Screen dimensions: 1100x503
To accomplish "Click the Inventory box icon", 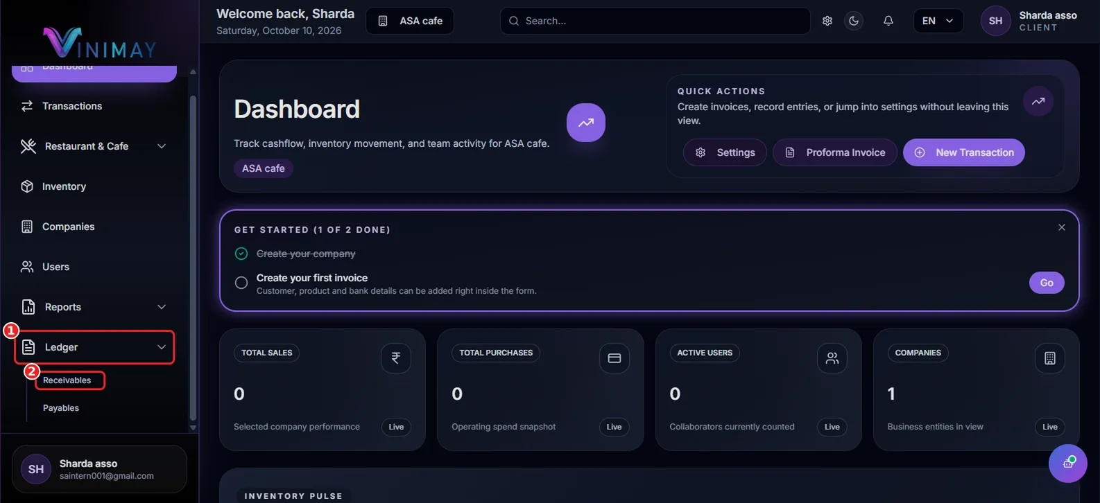I will [27, 186].
